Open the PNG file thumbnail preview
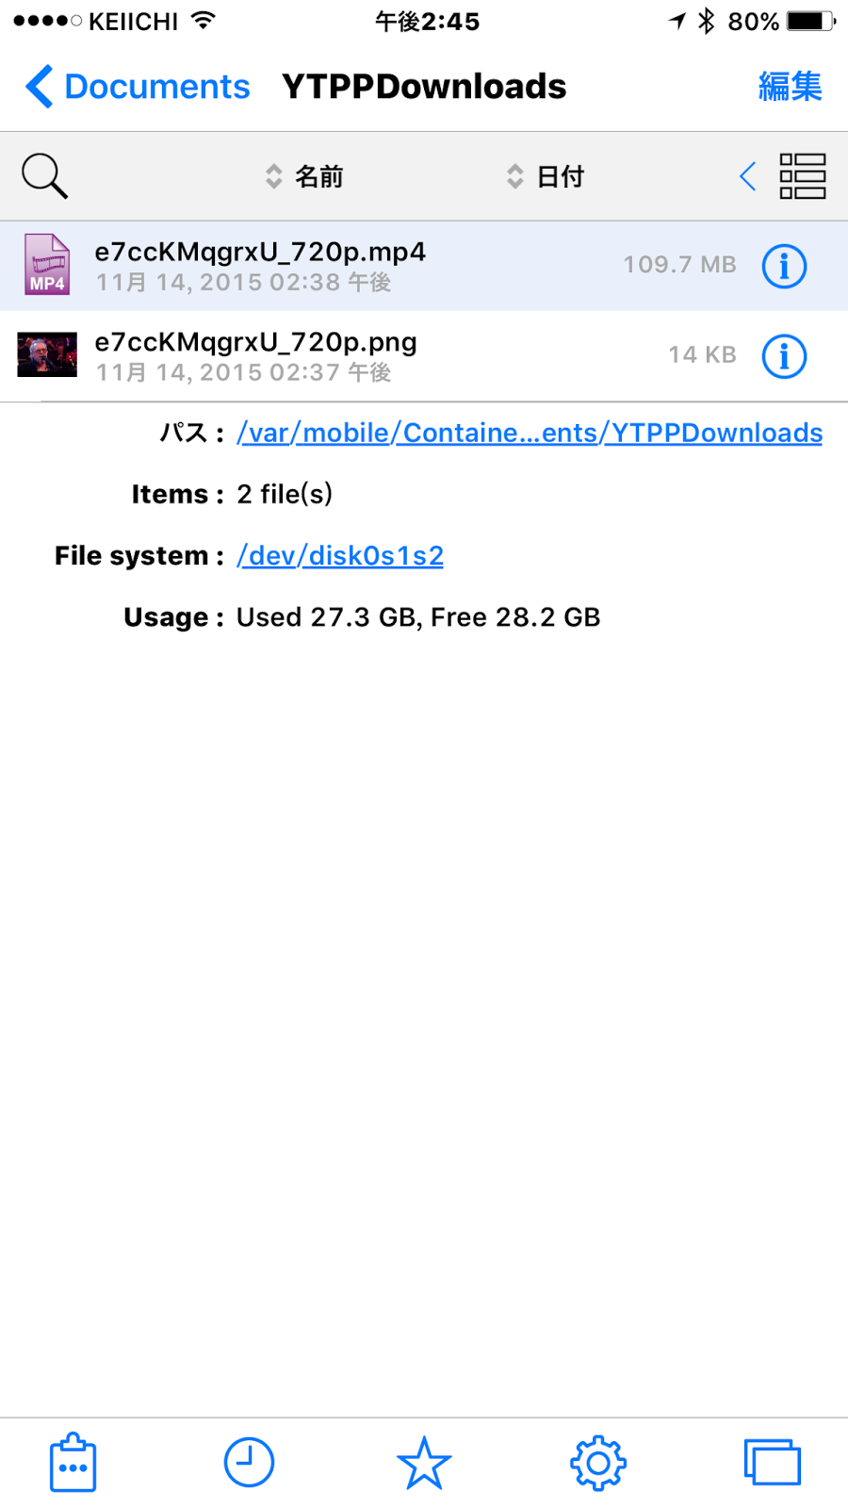Viewport: 848px width, 1508px height. (47, 355)
